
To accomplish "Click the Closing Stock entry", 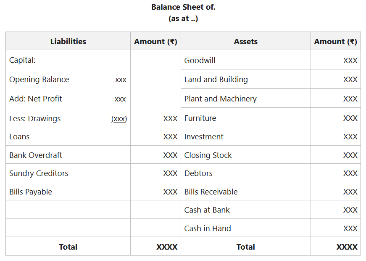I will 208,155.
